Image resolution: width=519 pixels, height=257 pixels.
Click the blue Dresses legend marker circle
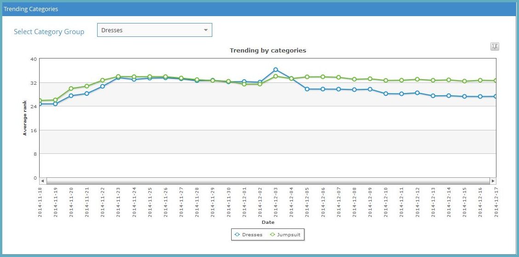[x=237, y=235]
